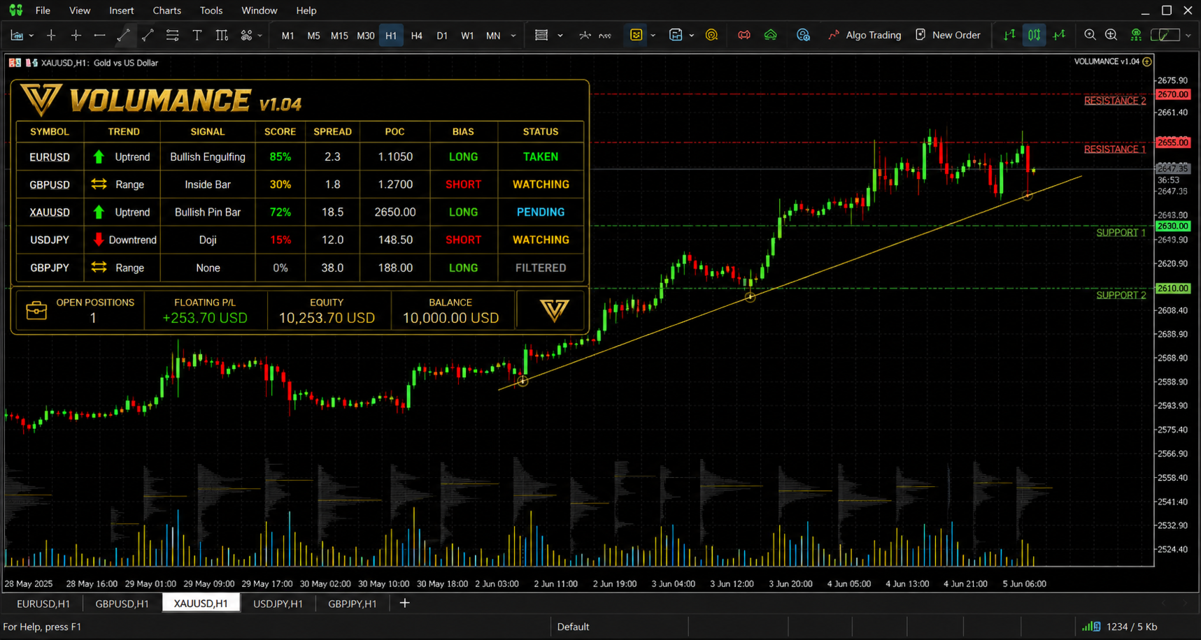Viewport: 1201px width, 640px height.
Task: Open the File menu
Action: [x=43, y=10]
